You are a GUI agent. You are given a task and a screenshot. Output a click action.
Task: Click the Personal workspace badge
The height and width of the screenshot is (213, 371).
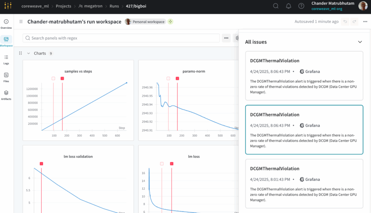(x=145, y=22)
